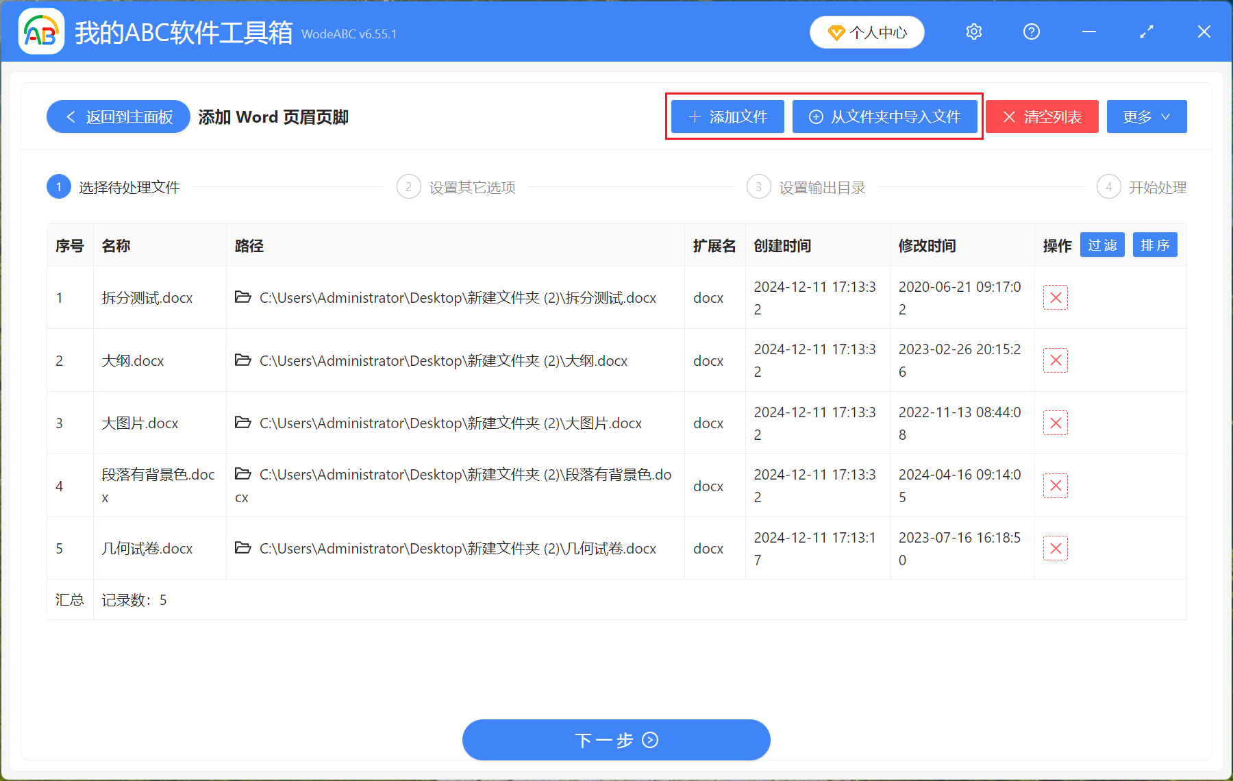Expand the 更多 dropdown menu

1146,116
